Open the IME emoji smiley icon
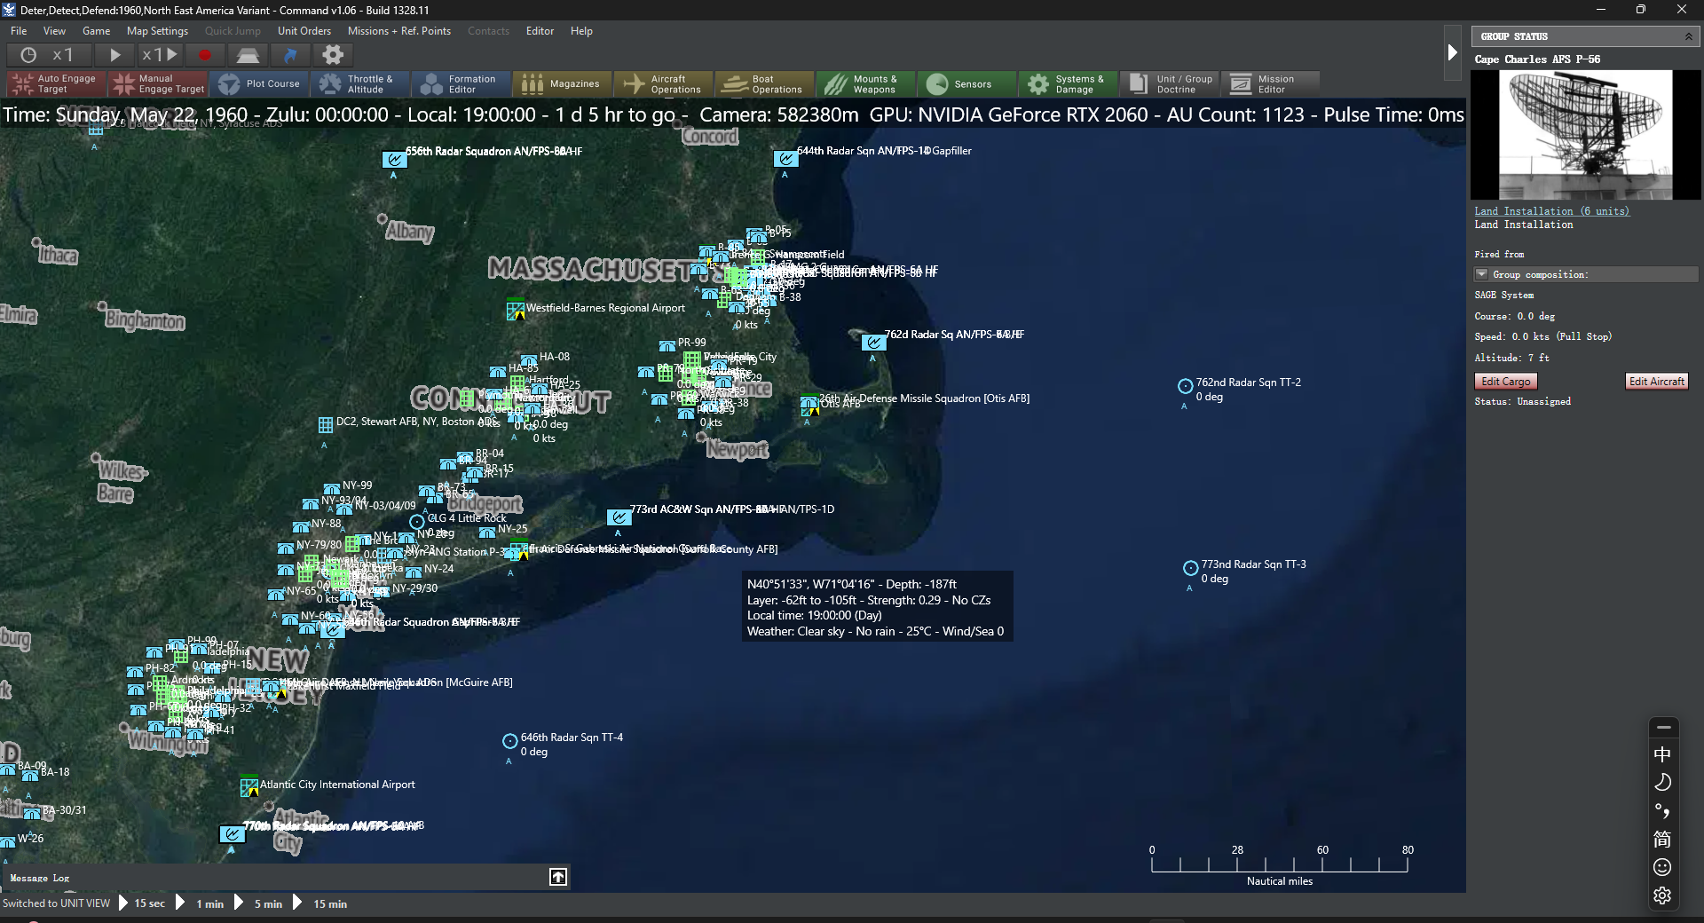1704x923 pixels. click(x=1662, y=868)
